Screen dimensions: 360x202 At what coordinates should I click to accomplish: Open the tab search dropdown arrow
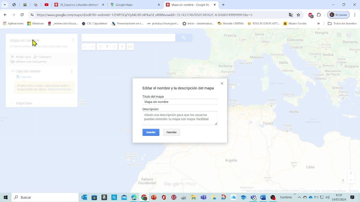[5, 5]
